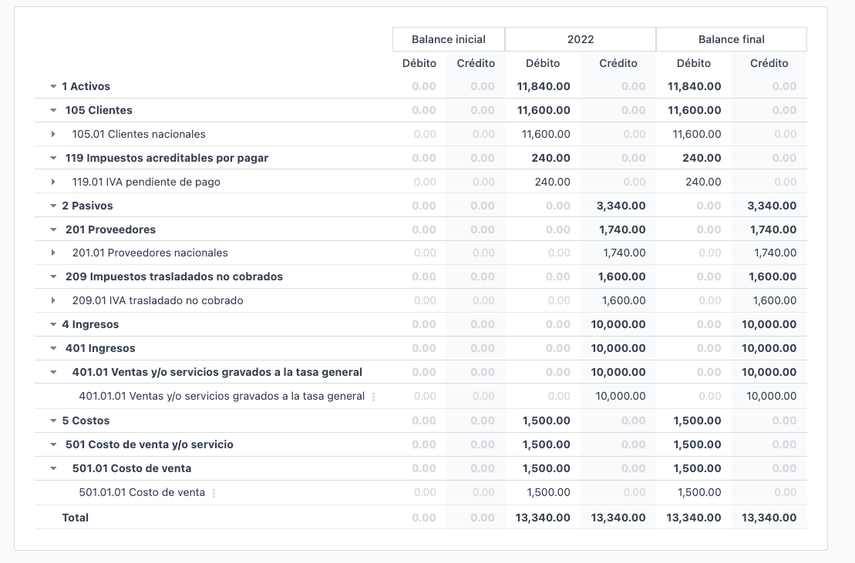This screenshot has height=563, width=855.
Task: Expand 105.01 Clientes nacionales row
Action: tap(53, 135)
